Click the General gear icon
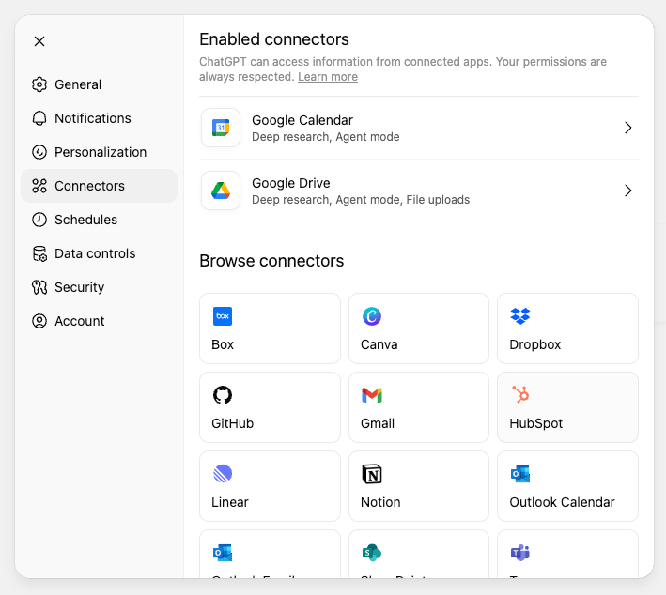 [39, 84]
